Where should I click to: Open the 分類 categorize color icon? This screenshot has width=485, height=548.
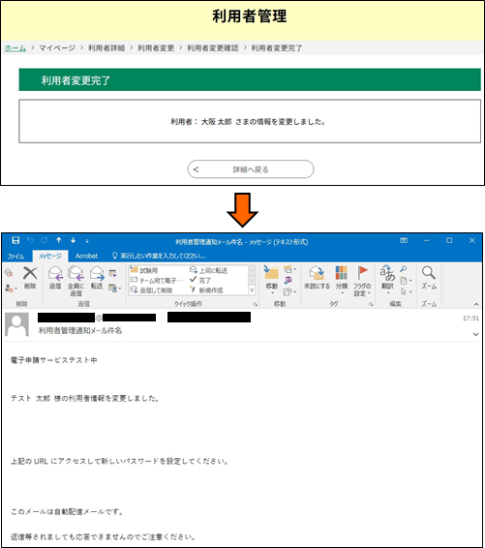tap(342, 273)
